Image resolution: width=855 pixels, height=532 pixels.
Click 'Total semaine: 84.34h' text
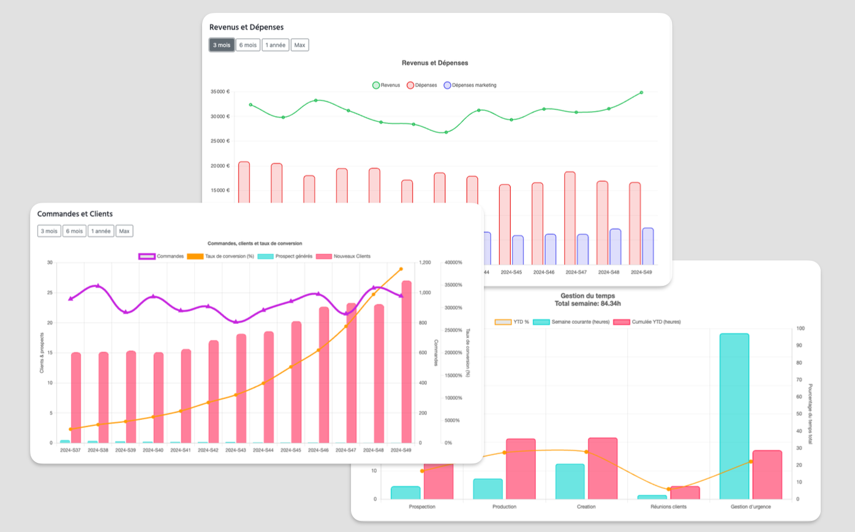tap(588, 304)
